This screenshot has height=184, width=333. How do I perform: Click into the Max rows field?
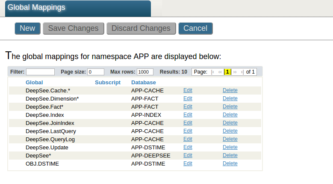[145, 72]
